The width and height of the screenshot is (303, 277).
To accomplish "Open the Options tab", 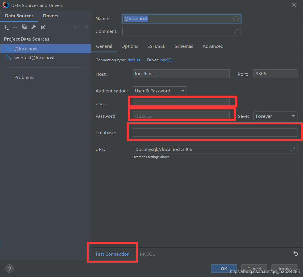I will 130,46.
